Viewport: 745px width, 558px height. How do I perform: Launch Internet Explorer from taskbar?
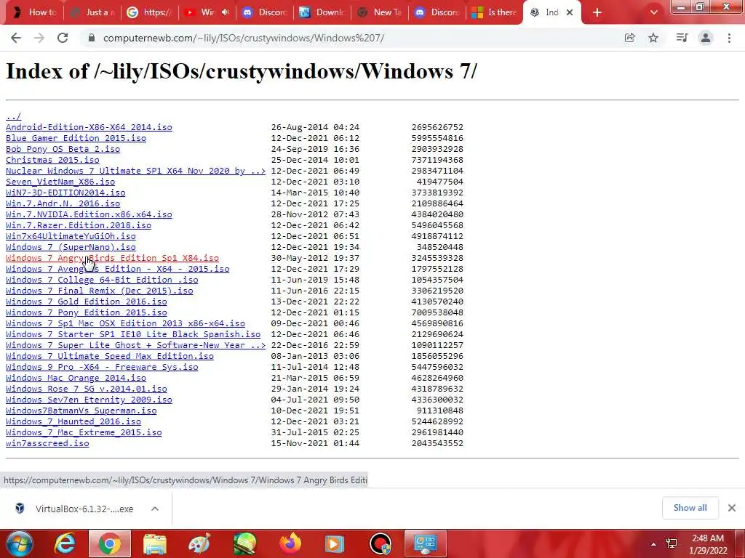coord(65,543)
